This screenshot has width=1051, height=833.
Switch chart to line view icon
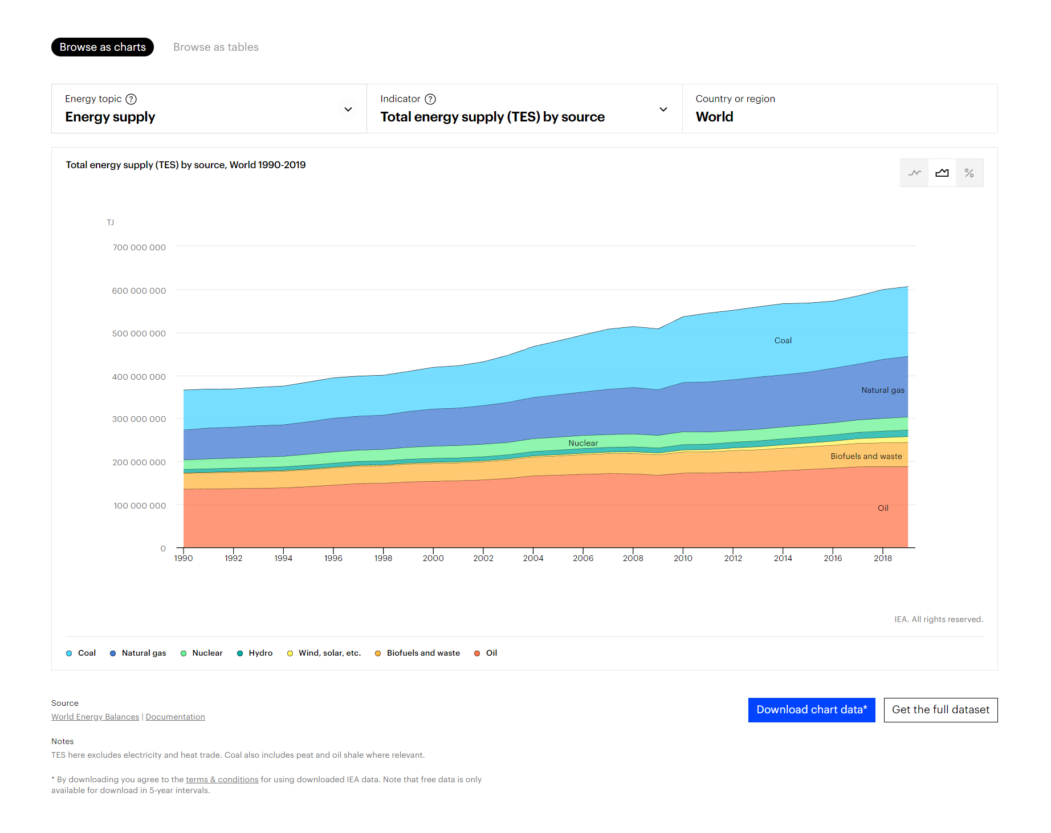(x=914, y=172)
